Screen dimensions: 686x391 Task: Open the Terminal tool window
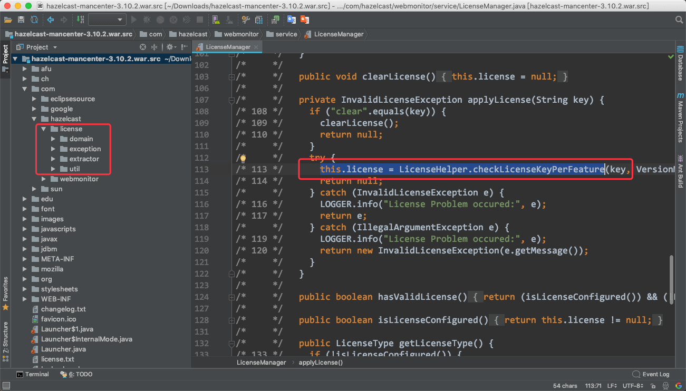coord(33,374)
